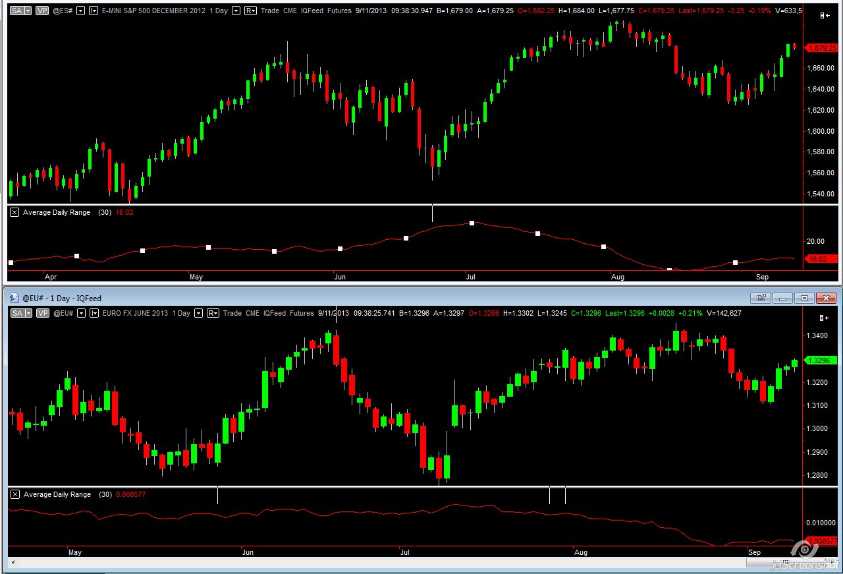
Task: Click the July handle on ES range line
Action: [x=472, y=223]
